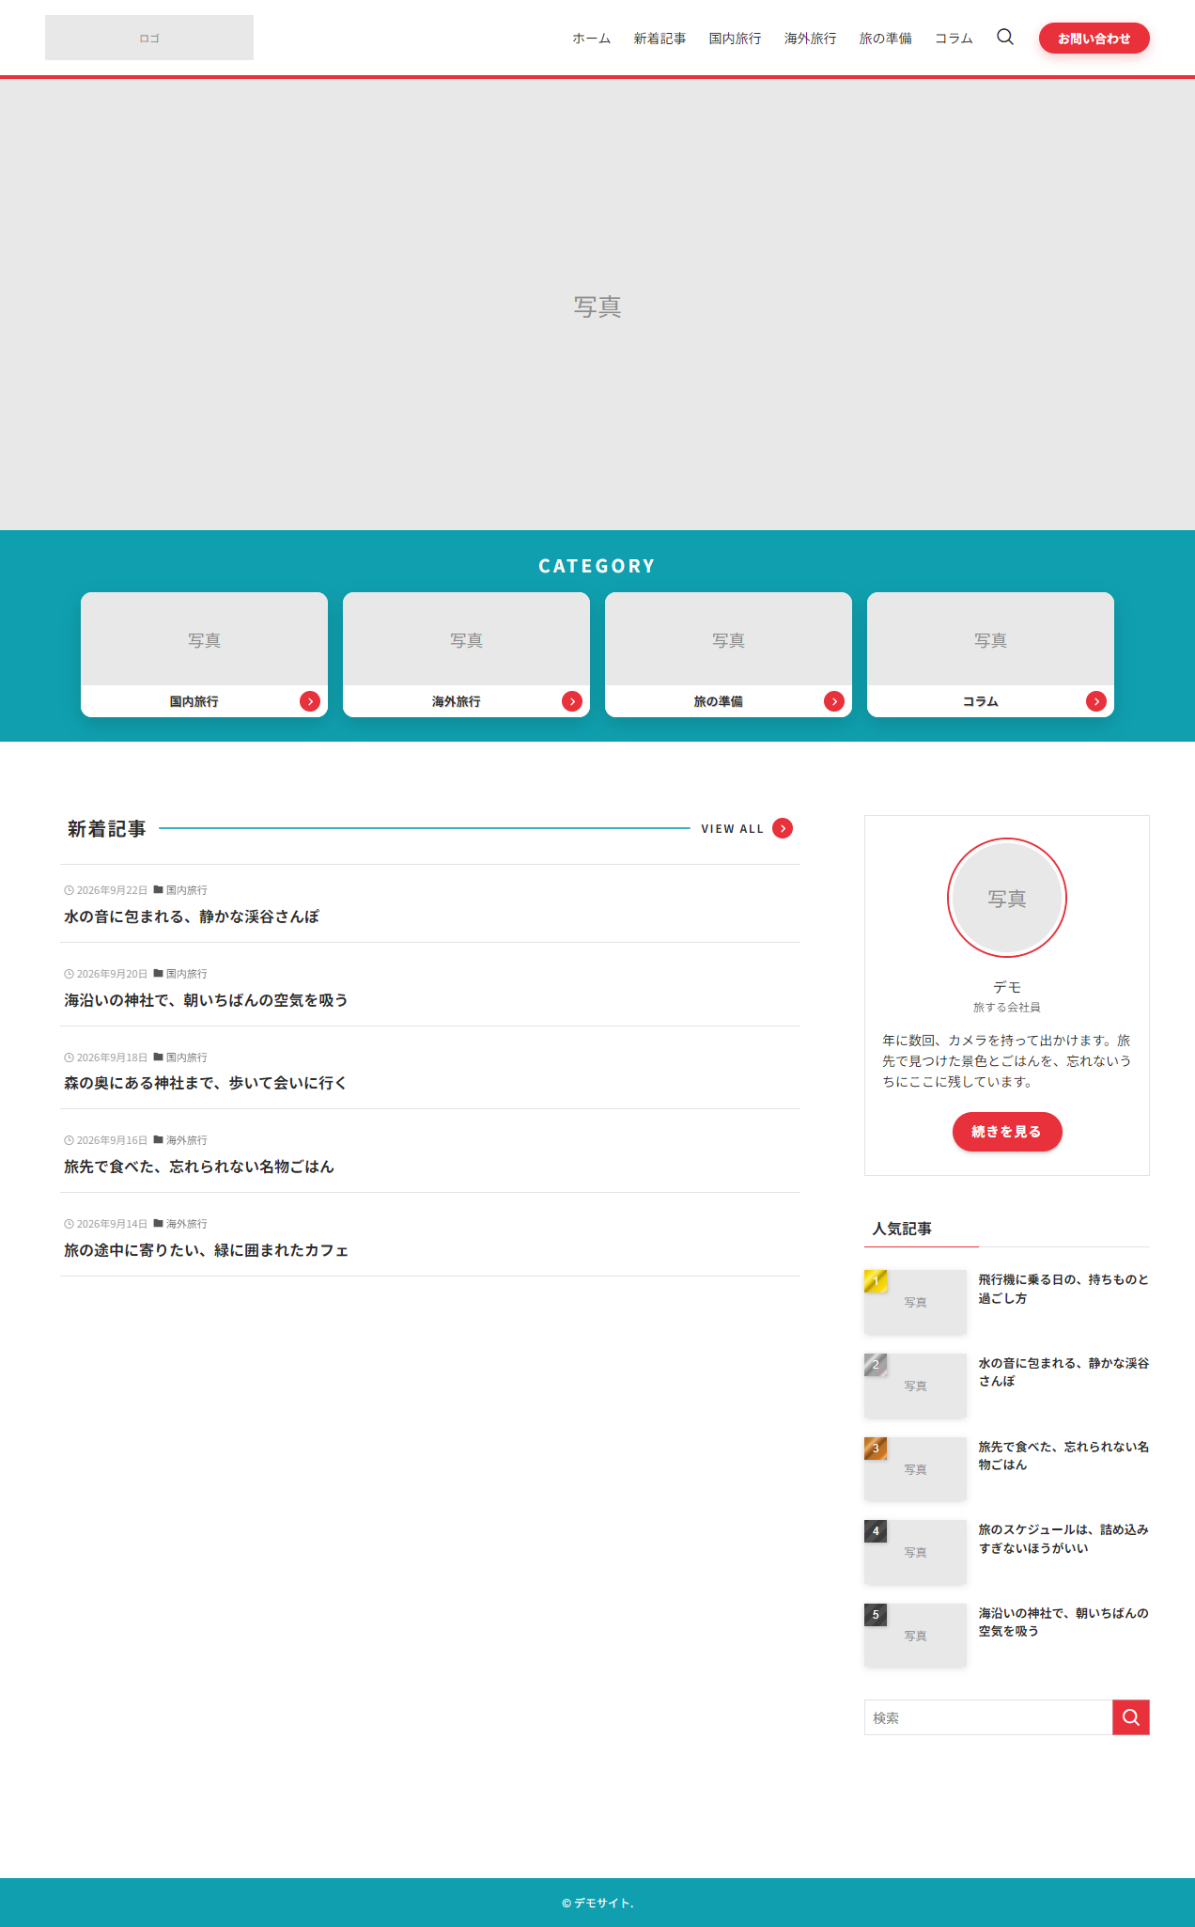Click the © デモサイト. footer text
Screen dimensions: 1195x1927
pos(597,1903)
